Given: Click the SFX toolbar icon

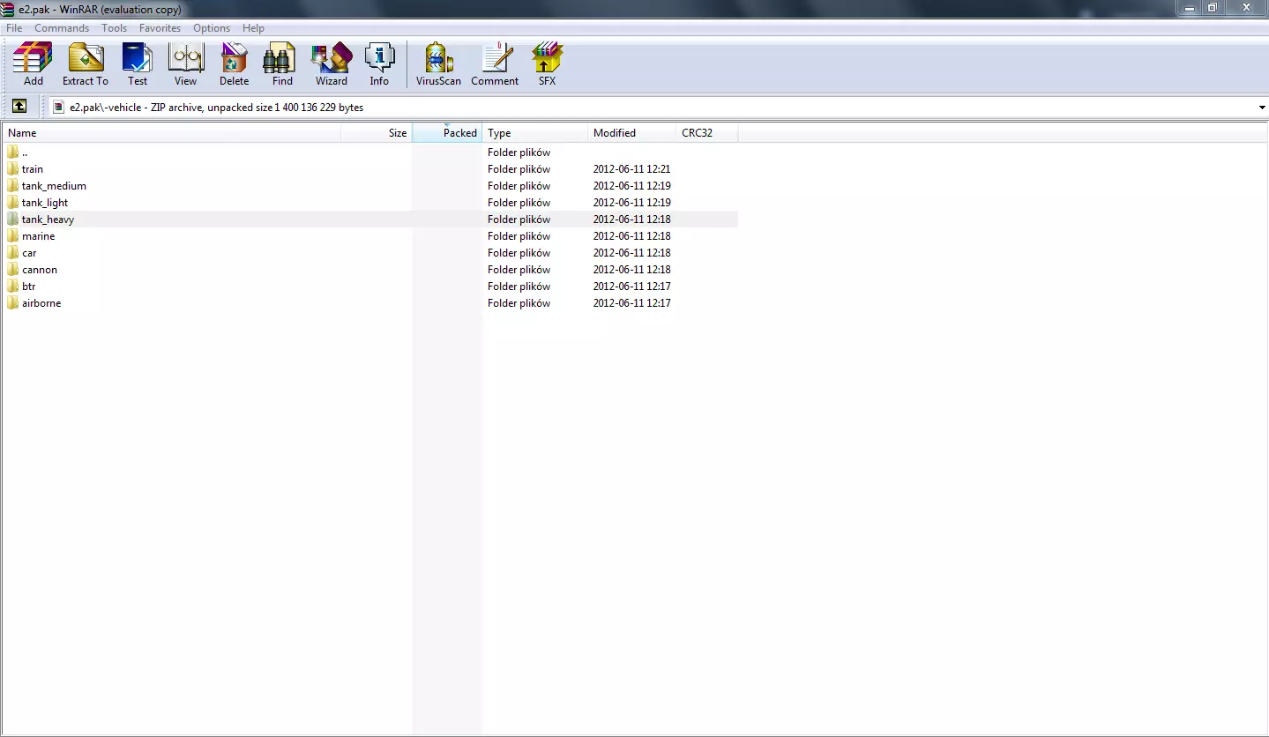Looking at the screenshot, I should click(x=547, y=58).
